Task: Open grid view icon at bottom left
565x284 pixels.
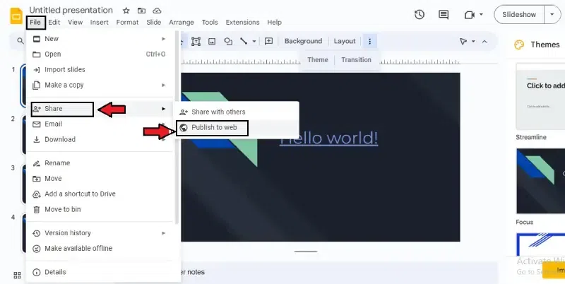Action: pos(17,276)
